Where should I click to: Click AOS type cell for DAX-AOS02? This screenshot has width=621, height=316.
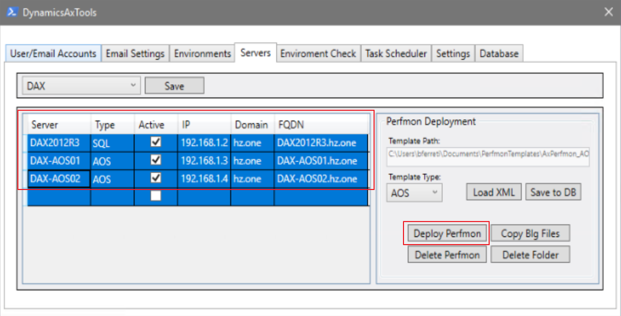pyautogui.click(x=112, y=179)
